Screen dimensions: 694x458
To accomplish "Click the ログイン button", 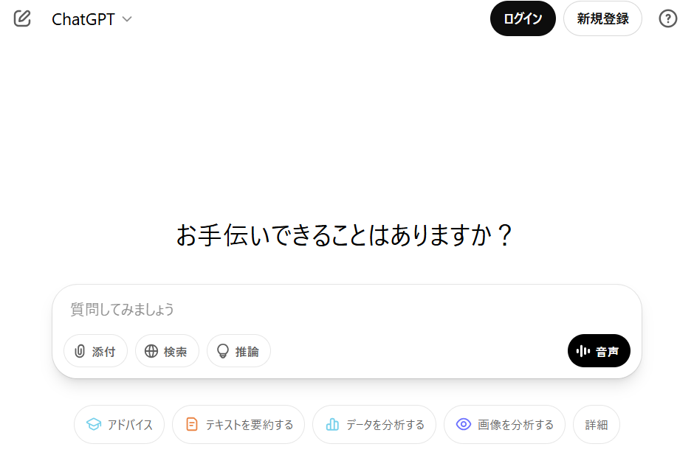I will click(x=523, y=18).
